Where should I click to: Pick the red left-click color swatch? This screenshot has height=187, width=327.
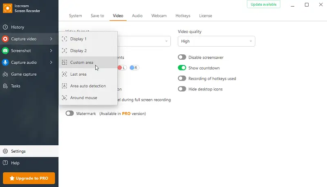coord(120,68)
